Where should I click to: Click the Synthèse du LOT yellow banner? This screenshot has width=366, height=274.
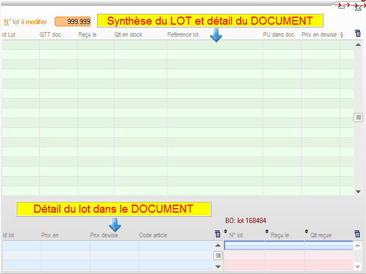click(x=210, y=21)
